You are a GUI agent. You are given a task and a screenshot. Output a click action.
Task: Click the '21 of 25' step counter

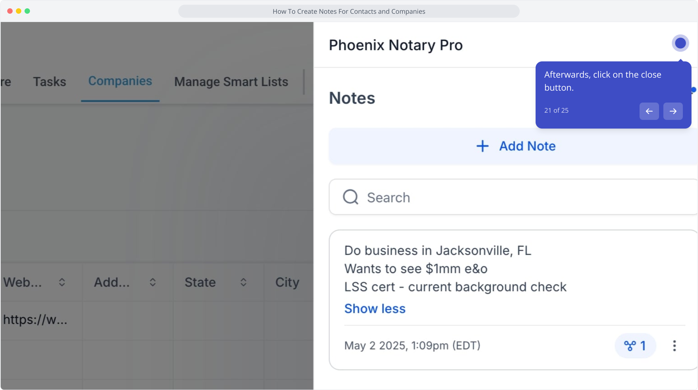[x=556, y=110]
